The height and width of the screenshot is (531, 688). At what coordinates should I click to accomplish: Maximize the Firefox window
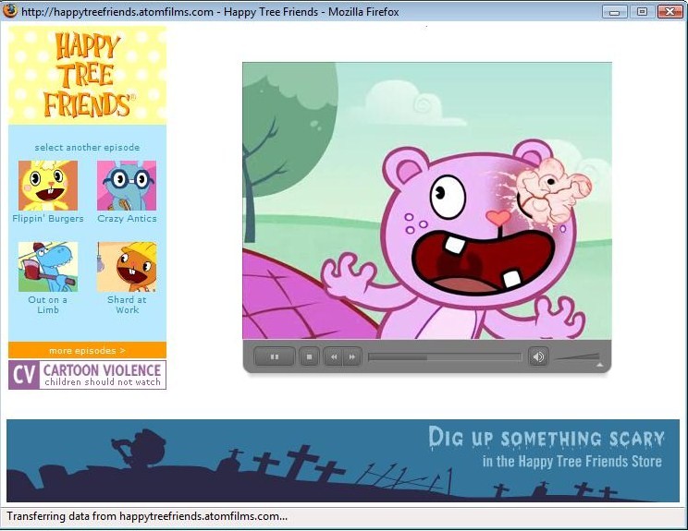642,11
